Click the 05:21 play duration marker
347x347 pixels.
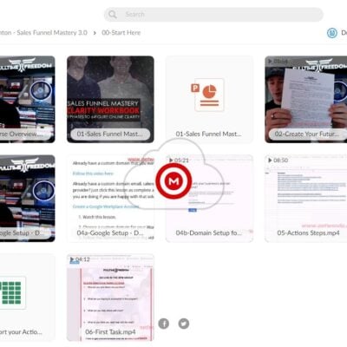(x=179, y=160)
